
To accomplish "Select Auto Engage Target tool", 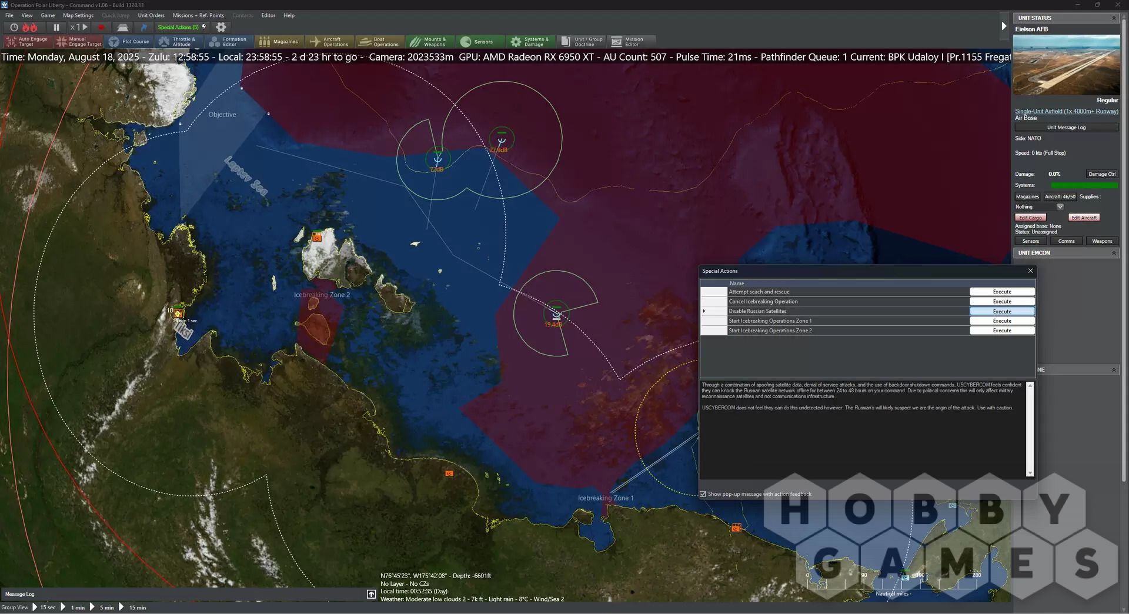I will 27,42.
